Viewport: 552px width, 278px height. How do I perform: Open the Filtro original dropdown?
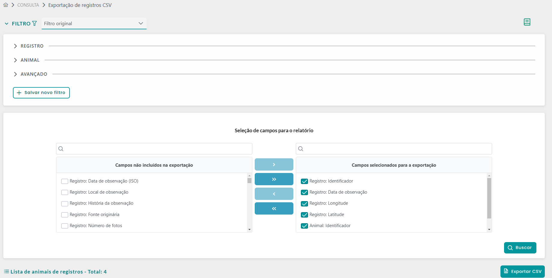pyautogui.click(x=94, y=23)
